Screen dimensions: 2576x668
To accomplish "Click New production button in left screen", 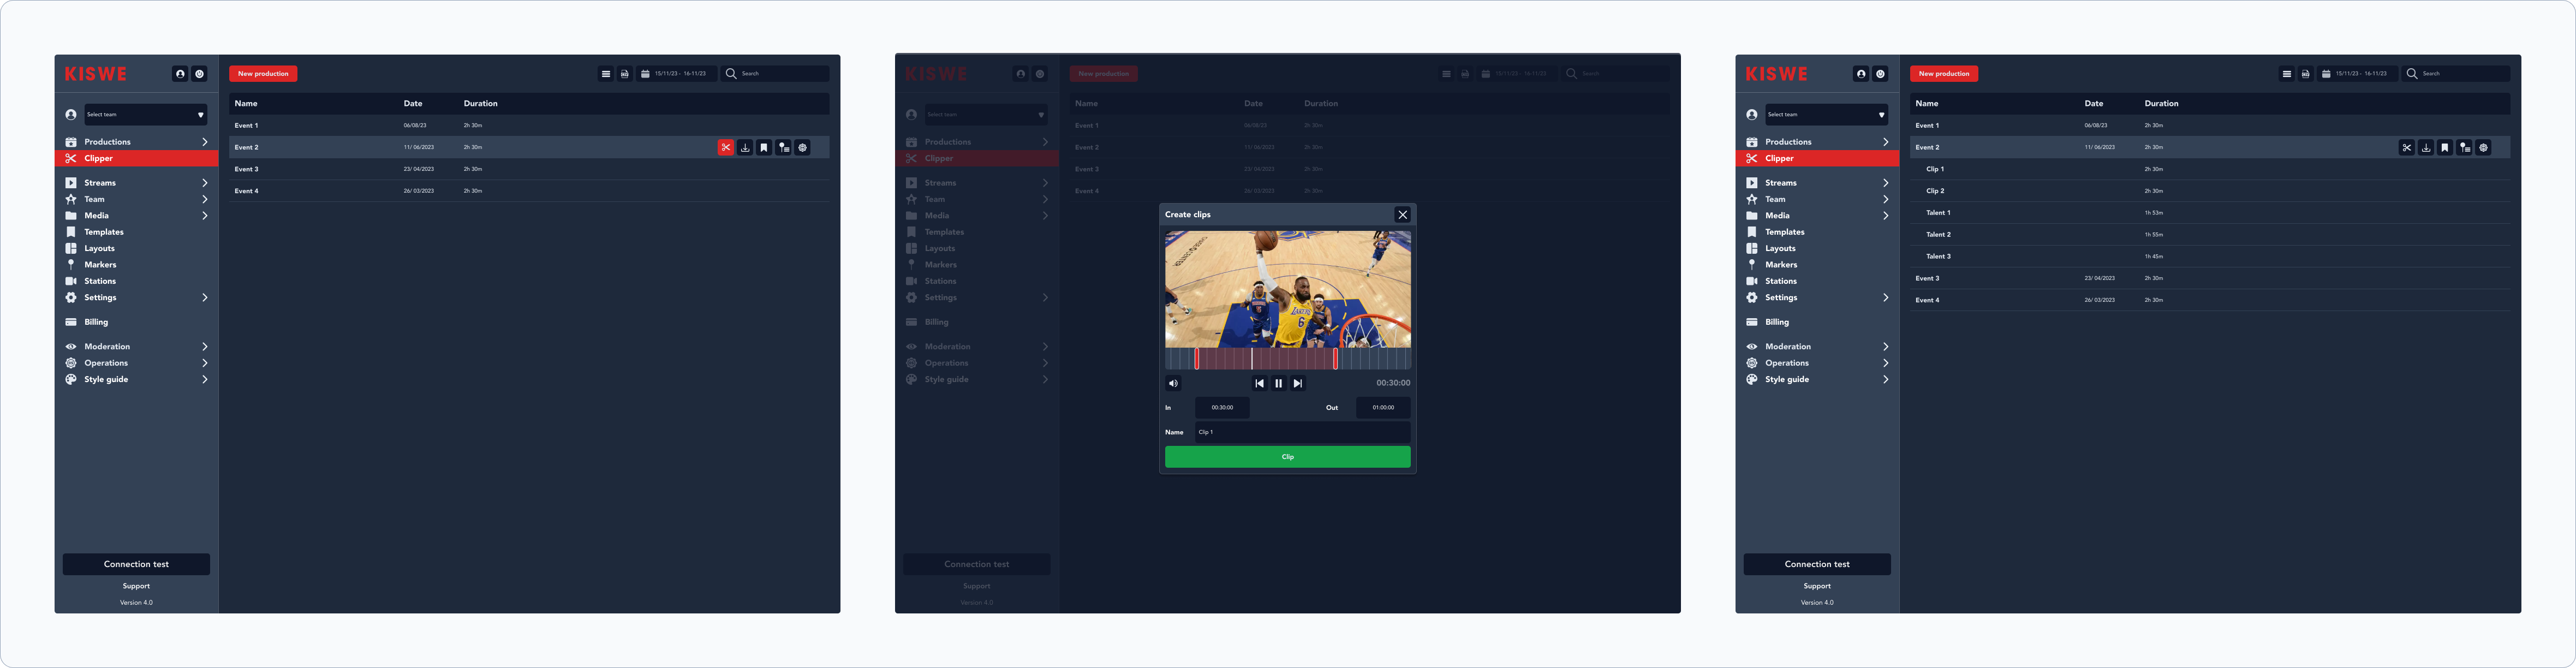I will [263, 74].
